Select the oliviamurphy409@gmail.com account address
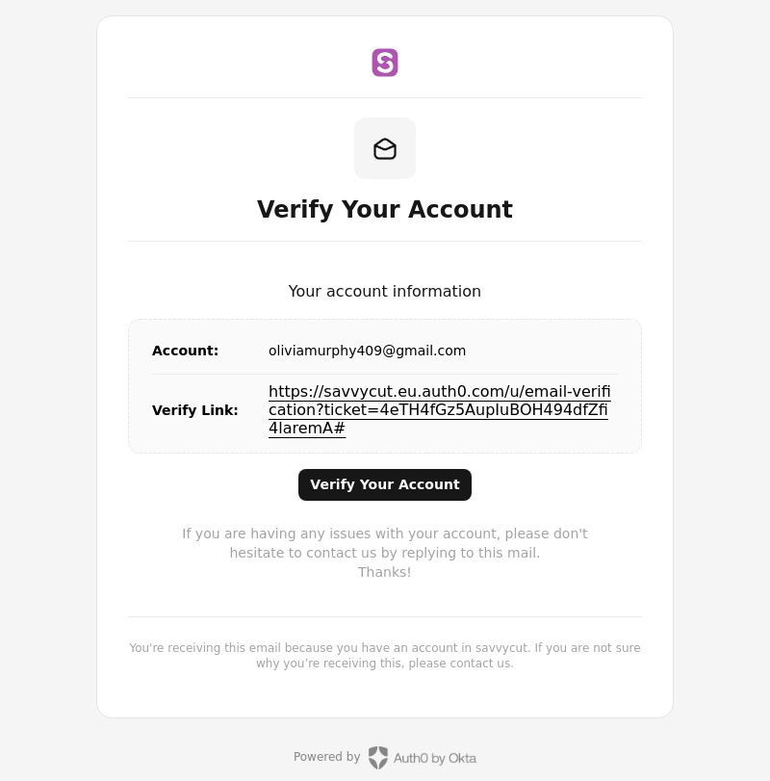770x781 pixels. click(368, 351)
